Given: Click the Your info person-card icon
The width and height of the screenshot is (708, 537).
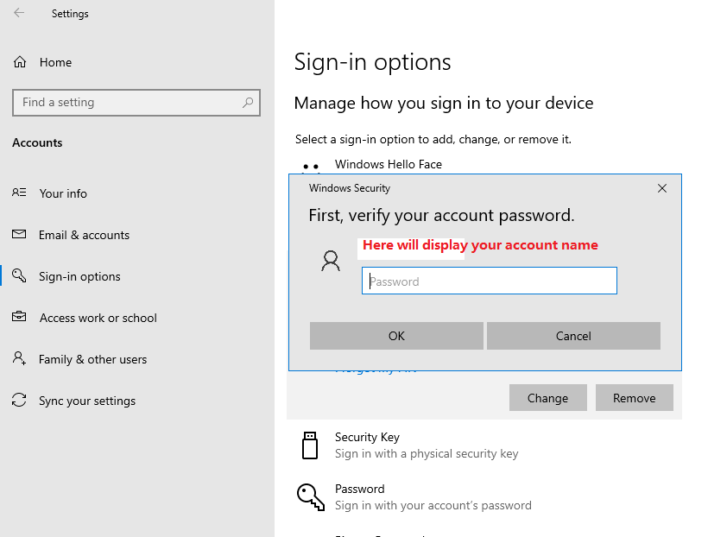Looking at the screenshot, I should point(19,193).
